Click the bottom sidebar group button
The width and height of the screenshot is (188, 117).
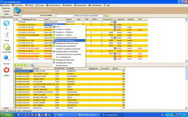[x=6, y=108]
